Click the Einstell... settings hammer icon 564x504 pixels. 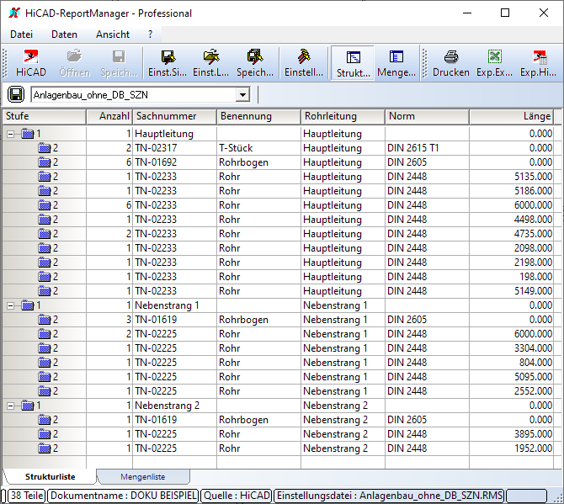303,63
